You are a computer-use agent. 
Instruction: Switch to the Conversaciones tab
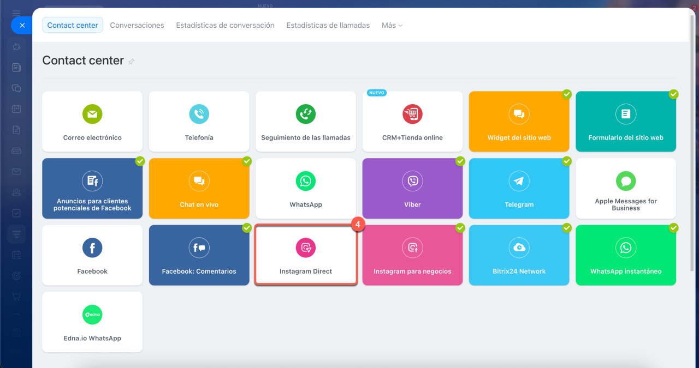[137, 25]
